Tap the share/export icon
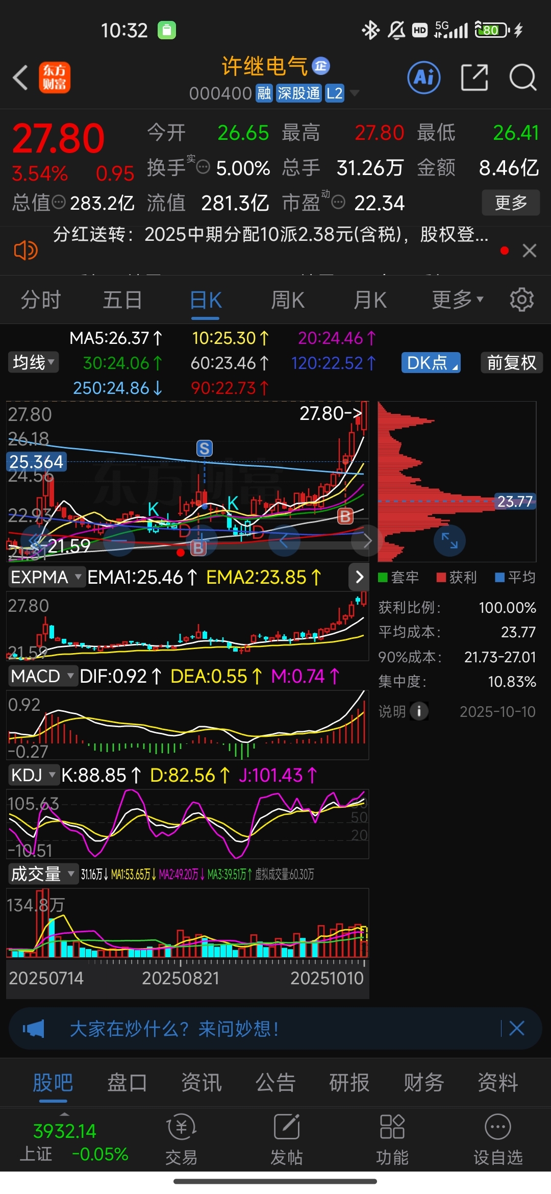This screenshot has height=1194, width=551. [x=474, y=78]
